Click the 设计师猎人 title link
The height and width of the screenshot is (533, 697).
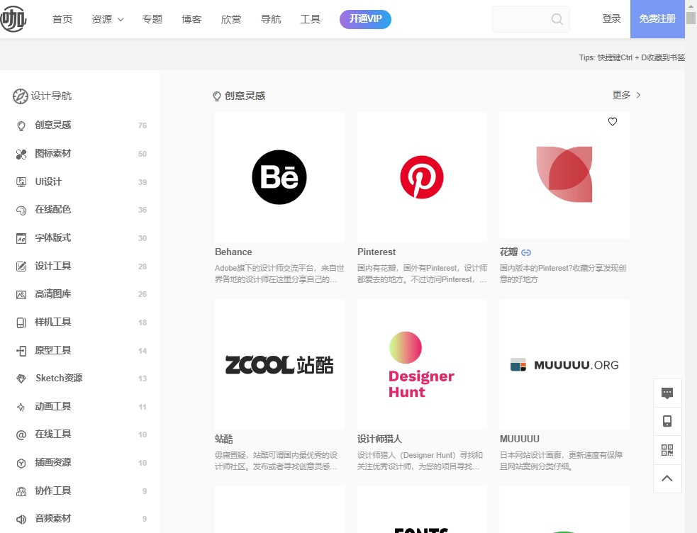point(379,439)
